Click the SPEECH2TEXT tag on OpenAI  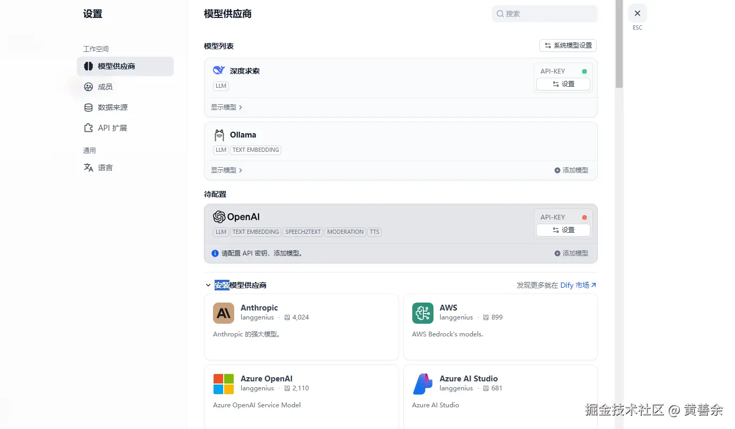303,232
